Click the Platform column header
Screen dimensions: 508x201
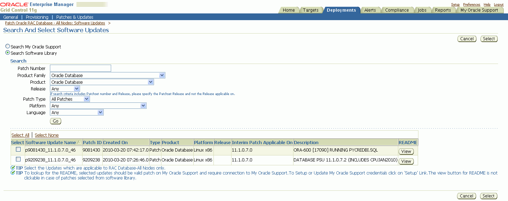[x=203, y=142]
